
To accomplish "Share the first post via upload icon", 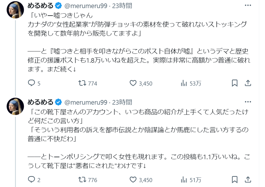I will 248,83.
